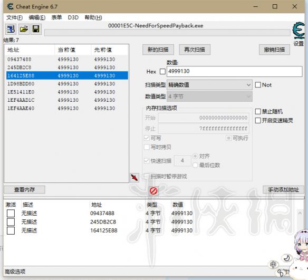Screen dimensions: 308x280
Task: Select result row 1EF4AAD1C
Action: click(x=67, y=100)
